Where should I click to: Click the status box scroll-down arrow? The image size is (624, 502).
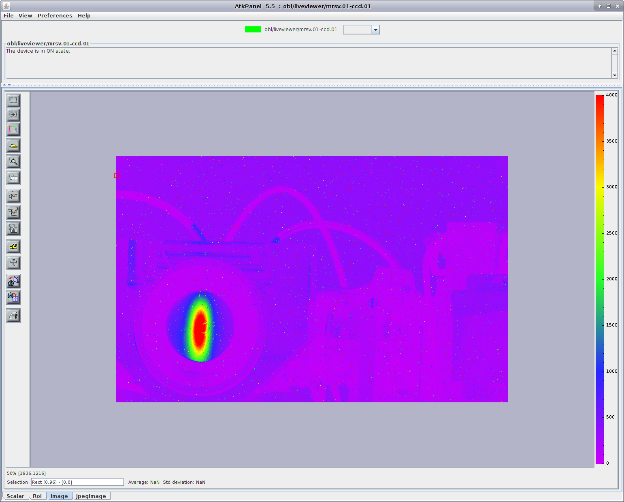614,75
